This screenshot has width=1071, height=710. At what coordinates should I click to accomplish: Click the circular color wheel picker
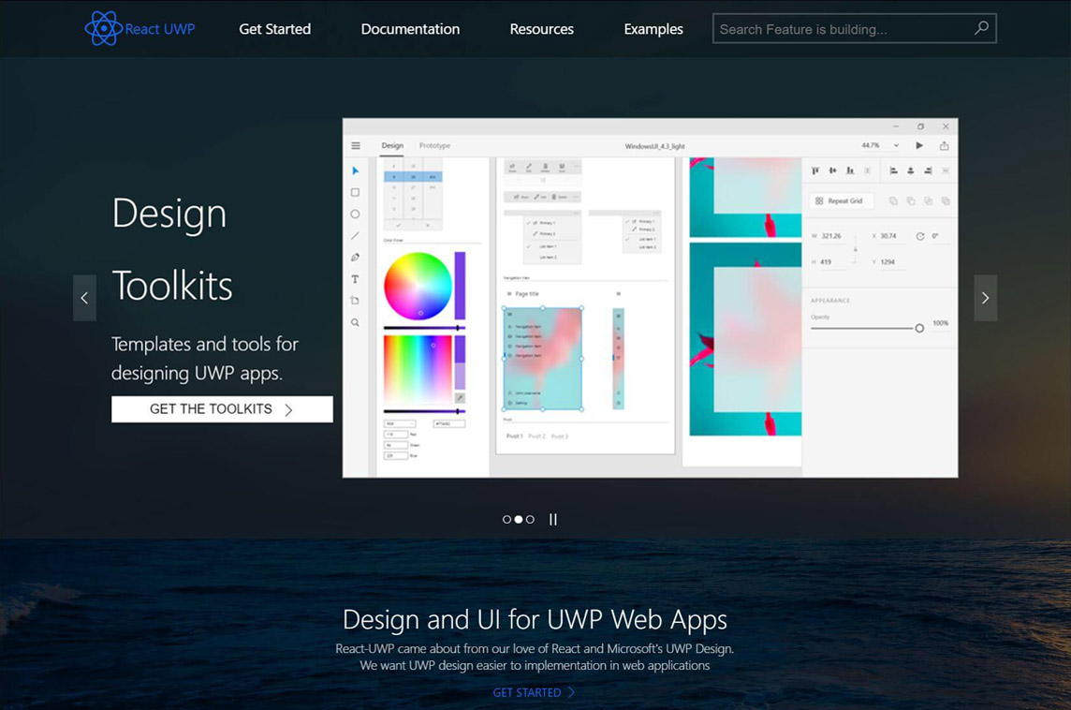point(418,286)
